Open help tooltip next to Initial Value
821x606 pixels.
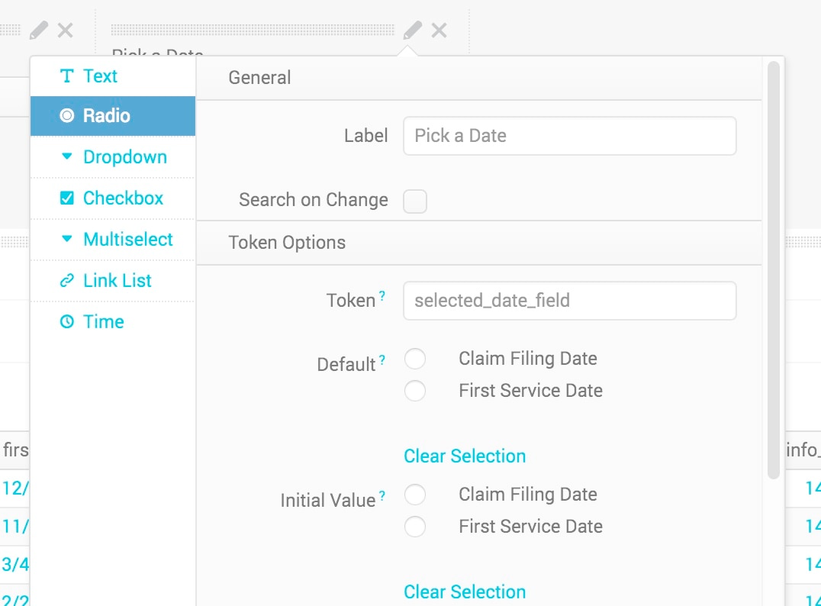tap(382, 496)
